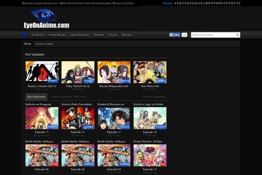The height and width of the screenshot is (175, 262).
Task: Open the Hunter x Hunter (2011) thumbnail
Action: [42, 72]
